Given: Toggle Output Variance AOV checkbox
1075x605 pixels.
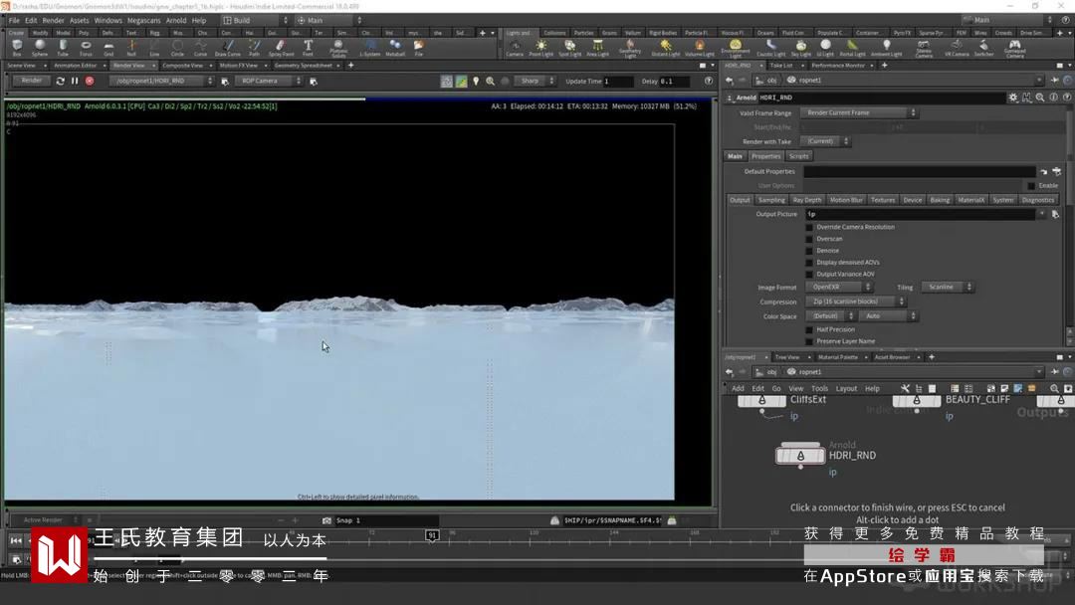Looking at the screenshot, I should tap(809, 274).
